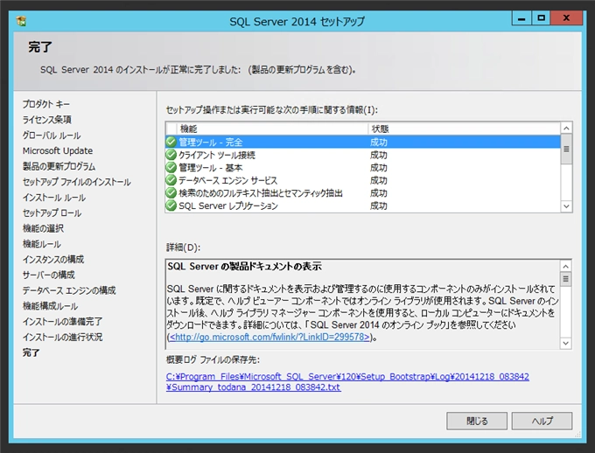Click the セットアップ ファイルのインストール step
The height and width of the screenshot is (453, 595).
tap(77, 182)
